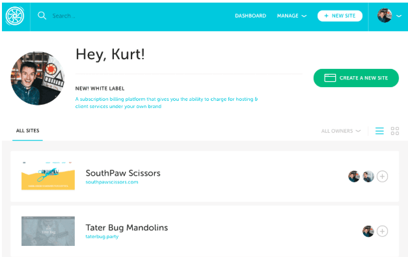The width and height of the screenshot is (408, 257).
Task: Switch to list view layout icon
Action: click(x=379, y=131)
